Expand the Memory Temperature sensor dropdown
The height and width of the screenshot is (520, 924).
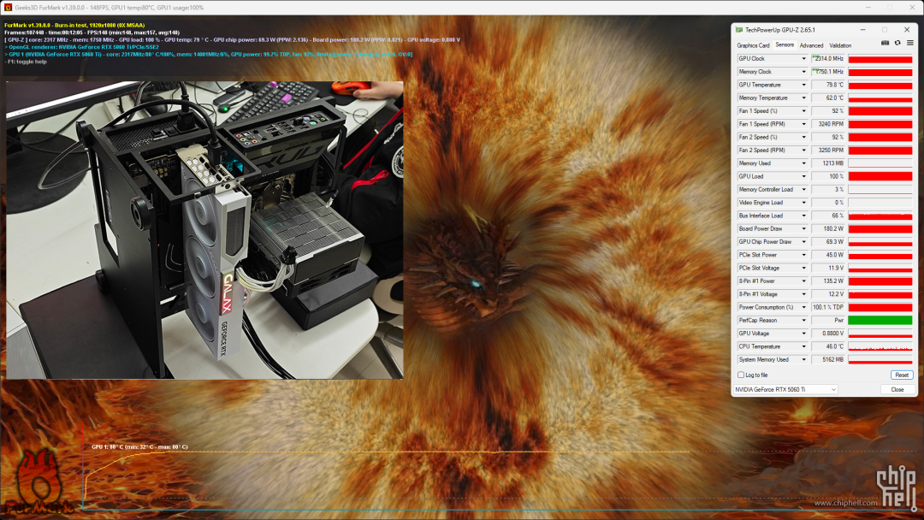tap(803, 97)
